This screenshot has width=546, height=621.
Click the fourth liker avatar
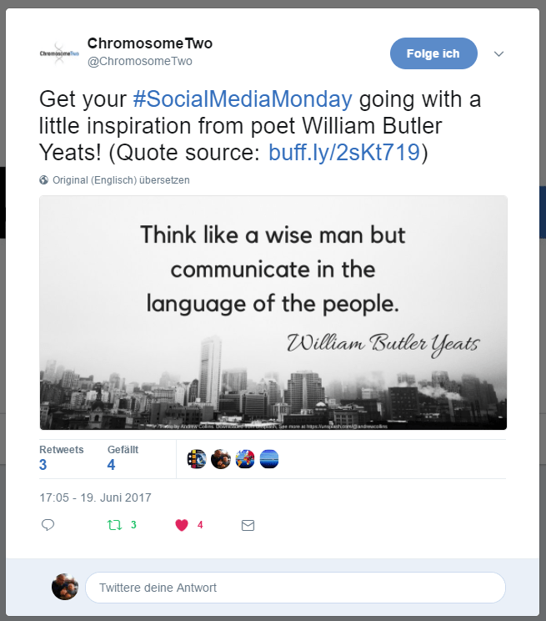coord(269,459)
